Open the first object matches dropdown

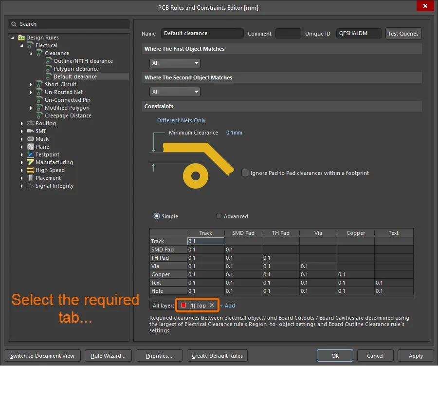(175, 63)
